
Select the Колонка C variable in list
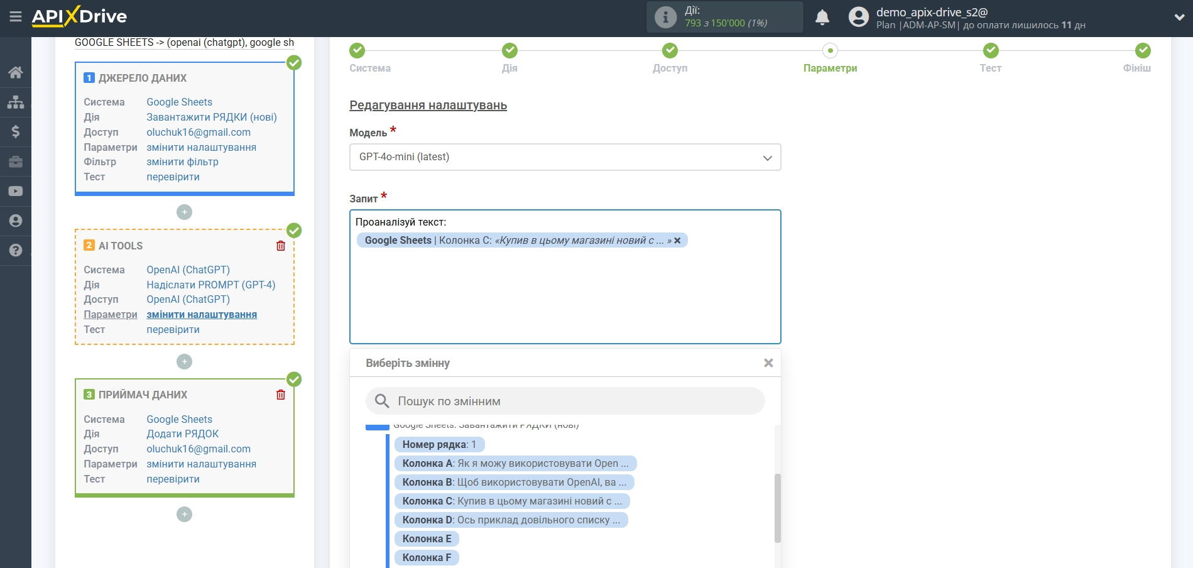(x=512, y=501)
